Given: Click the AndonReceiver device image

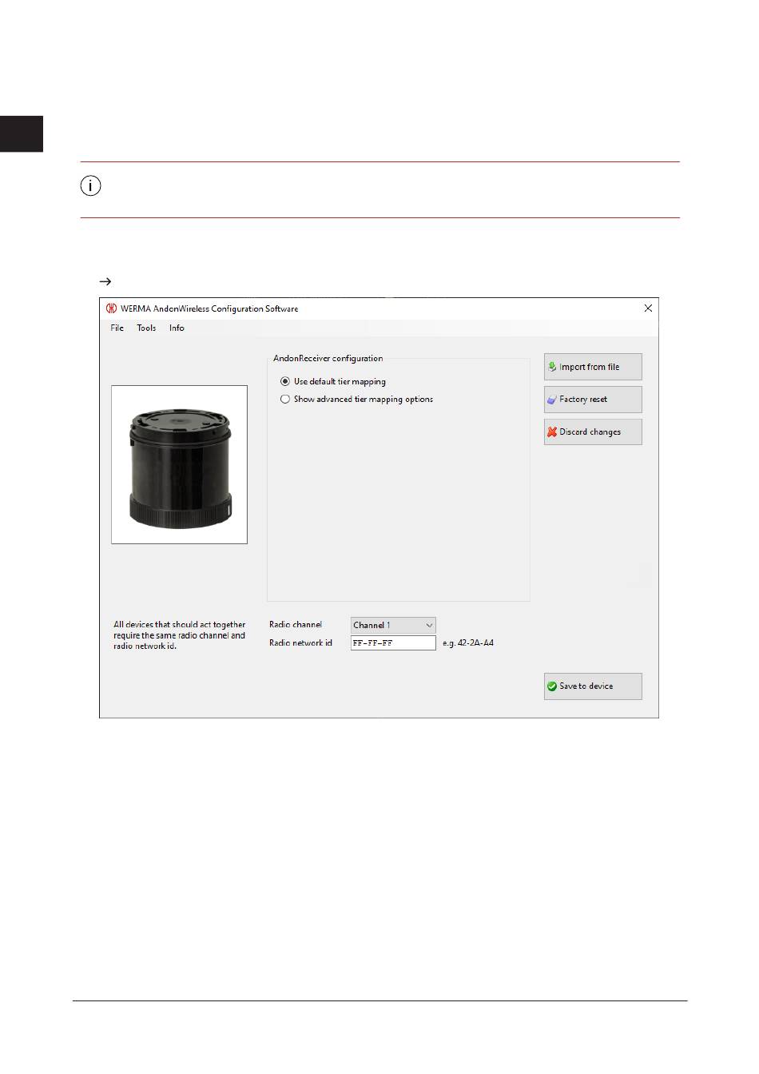Looking at the screenshot, I should tap(179, 465).
